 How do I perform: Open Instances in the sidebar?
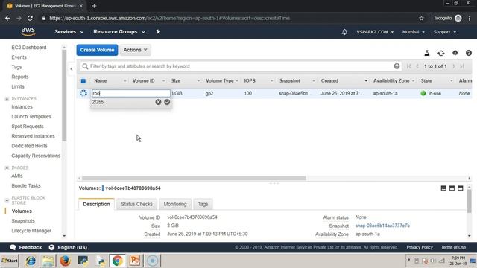point(22,106)
